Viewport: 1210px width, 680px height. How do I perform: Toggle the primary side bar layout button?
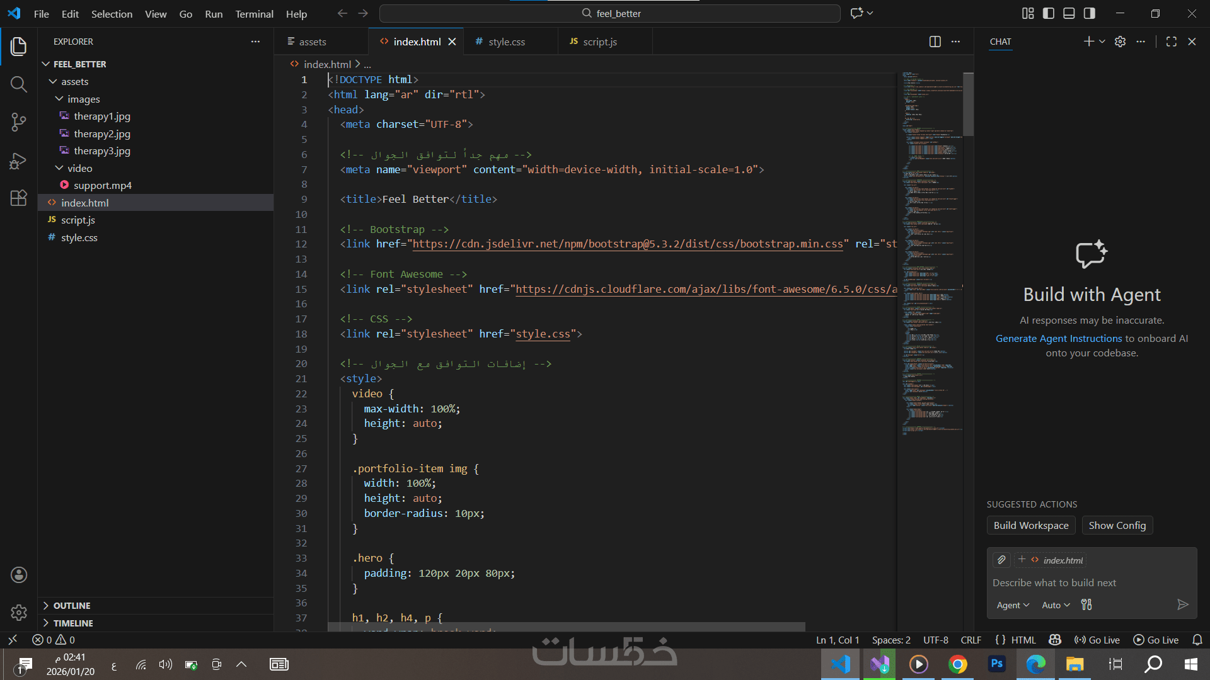point(1049,13)
